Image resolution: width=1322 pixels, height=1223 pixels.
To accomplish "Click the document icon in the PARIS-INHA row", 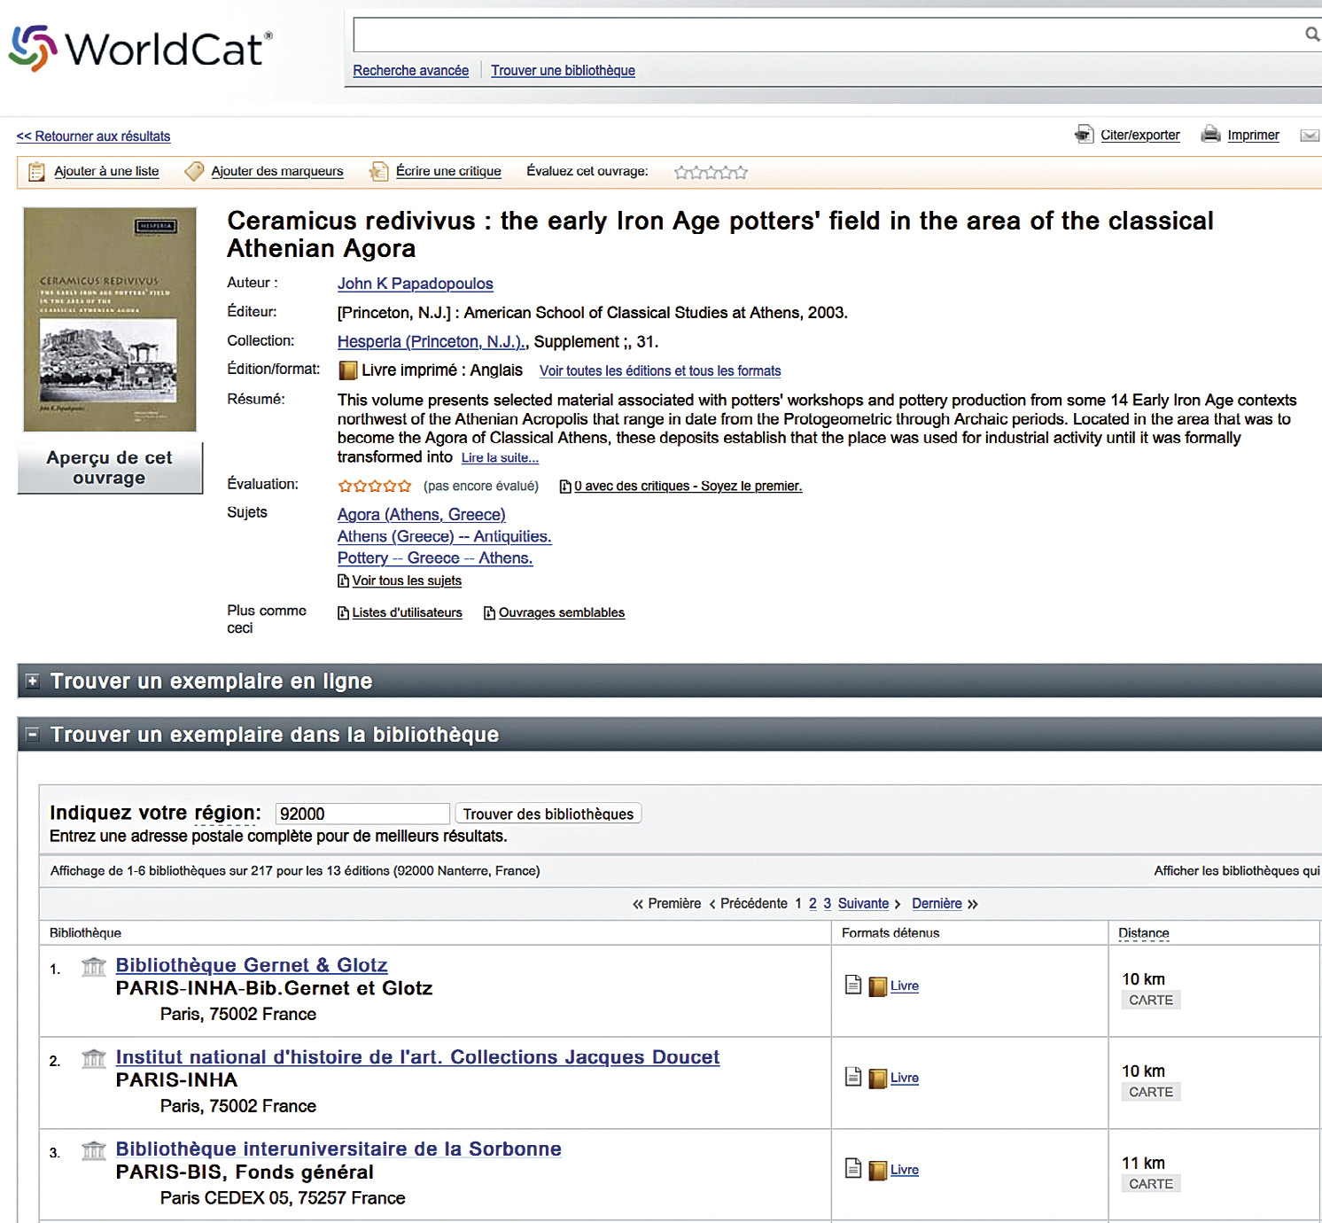I will 853,1077.
